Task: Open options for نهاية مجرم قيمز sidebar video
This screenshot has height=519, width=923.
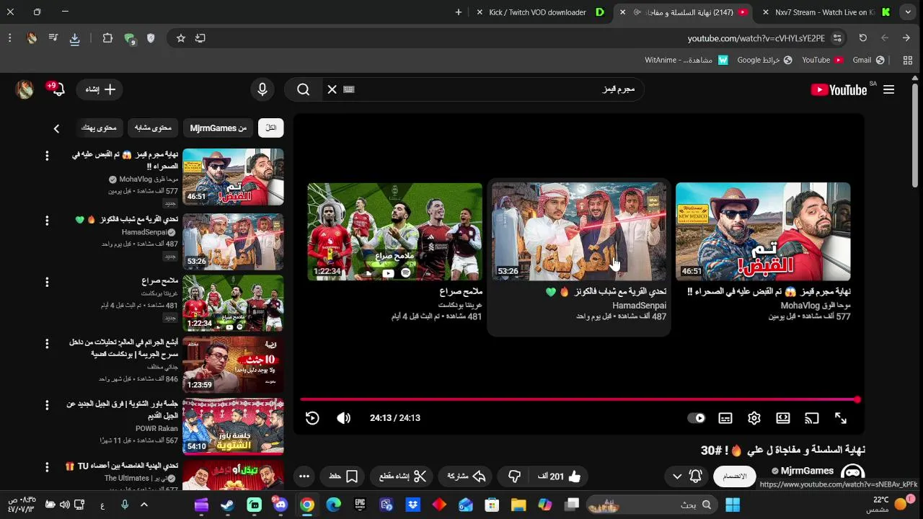Action: [x=47, y=156]
